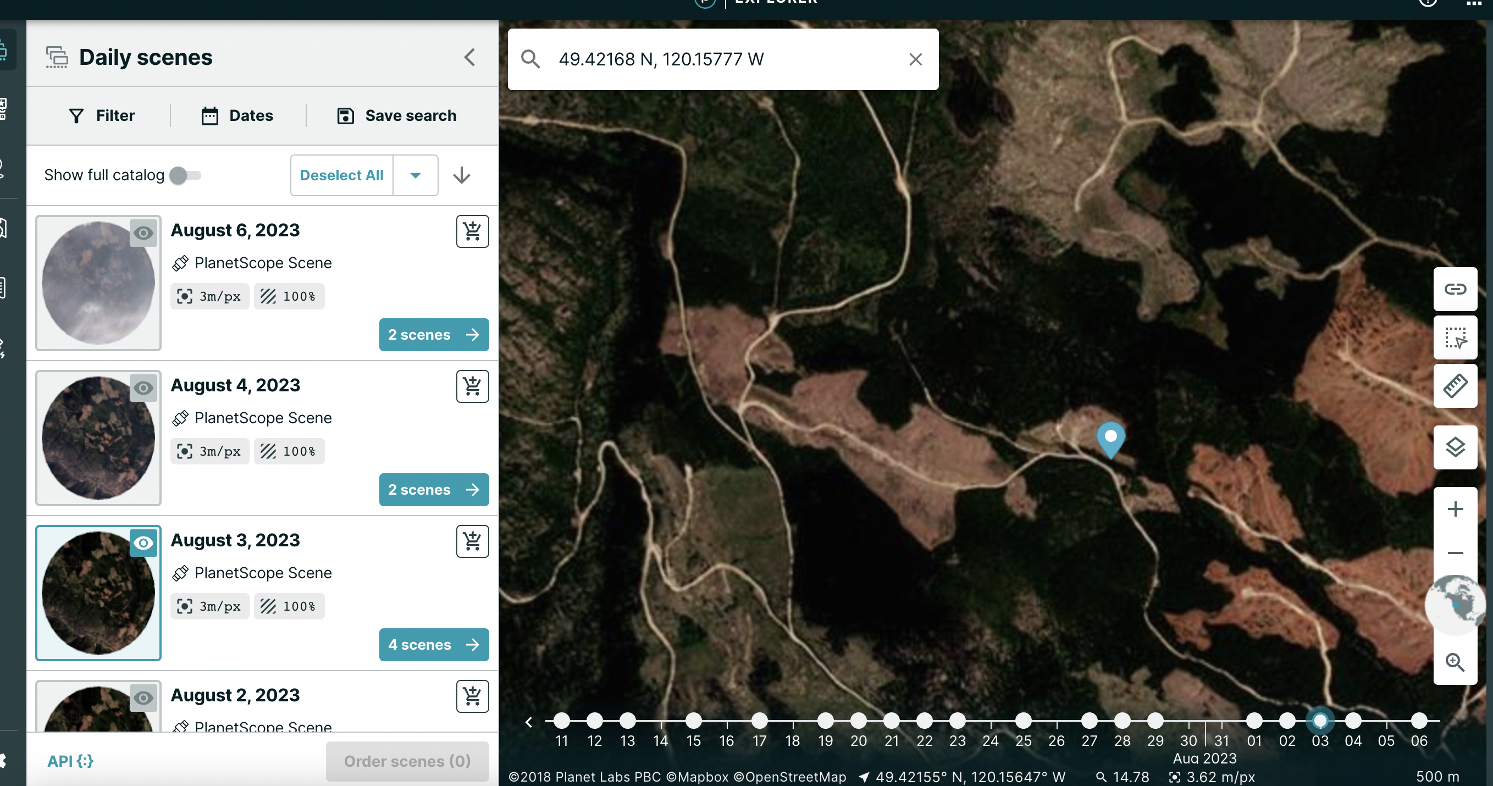Clear the location search text
Screen dimensions: 1493x786
tap(915, 59)
